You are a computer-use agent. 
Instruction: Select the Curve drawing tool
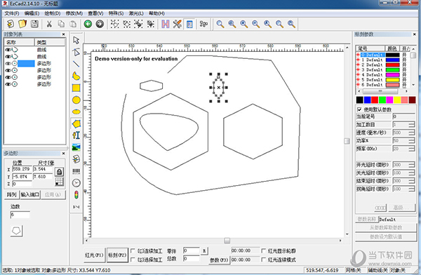pos(76,76)
